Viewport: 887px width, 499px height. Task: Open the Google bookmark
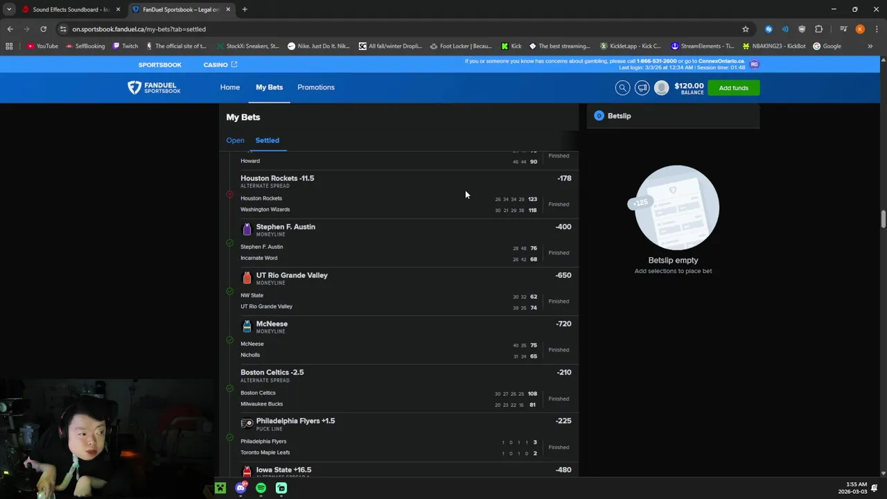coord(827,46)
